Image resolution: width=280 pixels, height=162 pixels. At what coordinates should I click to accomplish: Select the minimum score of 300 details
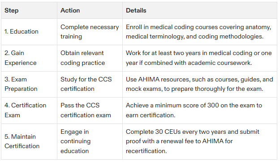point(200,111)
